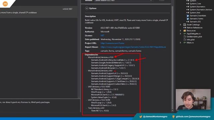The image size is (214, 120).
Task: Click the Xamarin.Essentials NuGet reference icon
Action: (x=188, y=16)
